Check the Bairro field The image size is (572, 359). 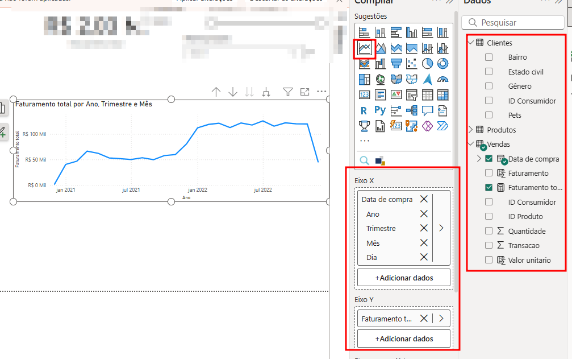coord(489,57)
